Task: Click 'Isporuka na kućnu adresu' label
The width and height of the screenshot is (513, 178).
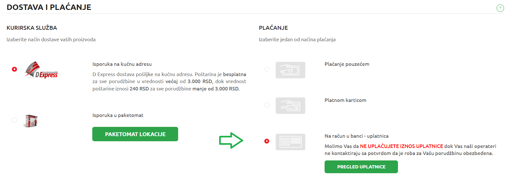Action: point(122,64)
